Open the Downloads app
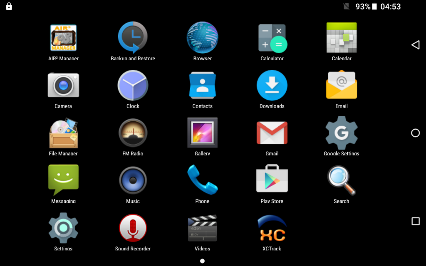The height and width of the screenshot is (266, 426). 272,85
